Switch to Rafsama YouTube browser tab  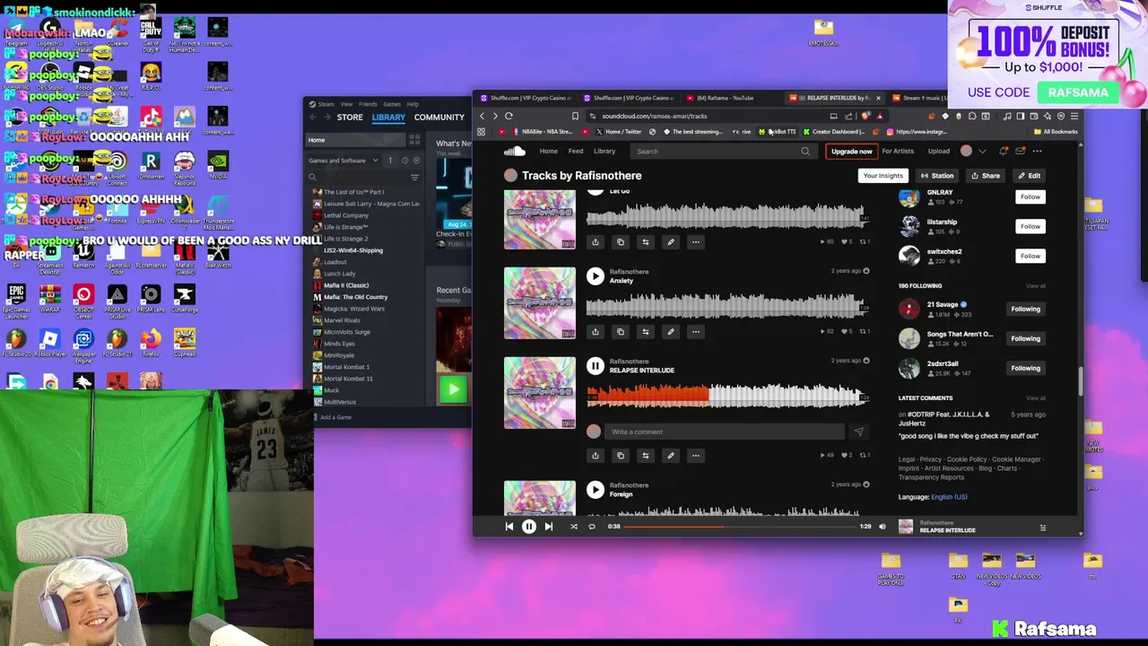tap(725, 98)
